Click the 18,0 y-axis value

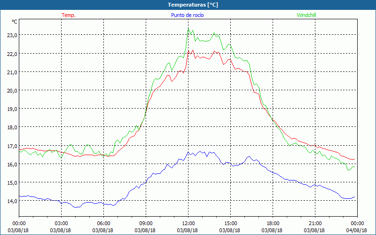[x=12, y=127]
